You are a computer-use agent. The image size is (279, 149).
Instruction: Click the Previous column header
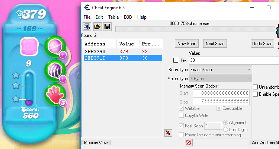(151, 44)
